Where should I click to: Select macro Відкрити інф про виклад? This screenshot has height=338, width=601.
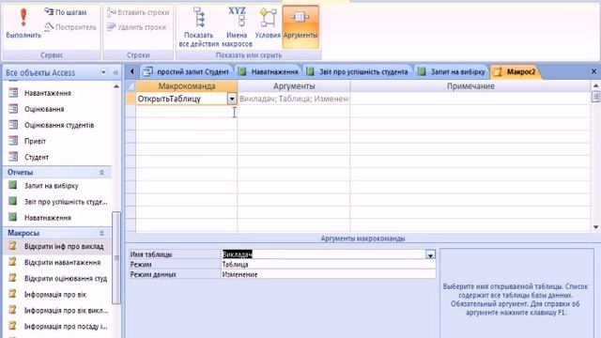click(x=64, y=246)
